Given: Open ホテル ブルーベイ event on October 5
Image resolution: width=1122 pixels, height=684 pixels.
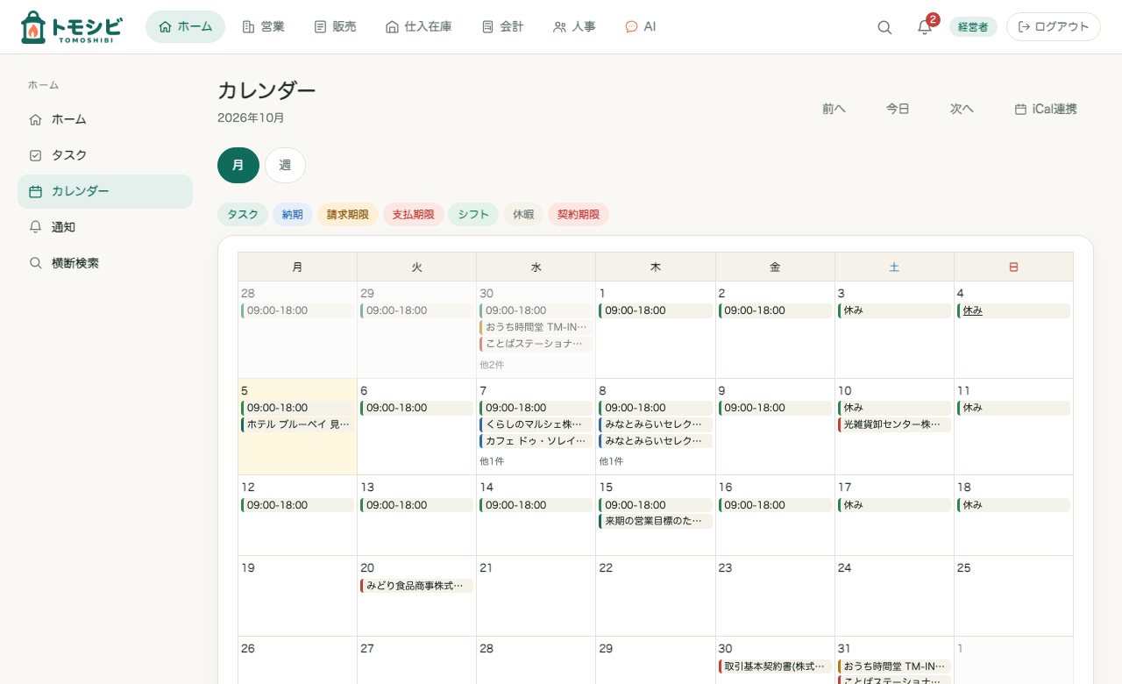Looking at the screenshot, I should click(x=298, y=424).
